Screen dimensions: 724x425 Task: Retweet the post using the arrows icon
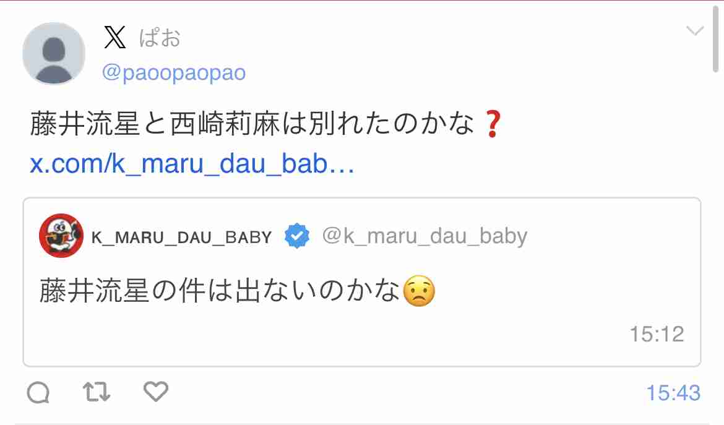point(97,392)
